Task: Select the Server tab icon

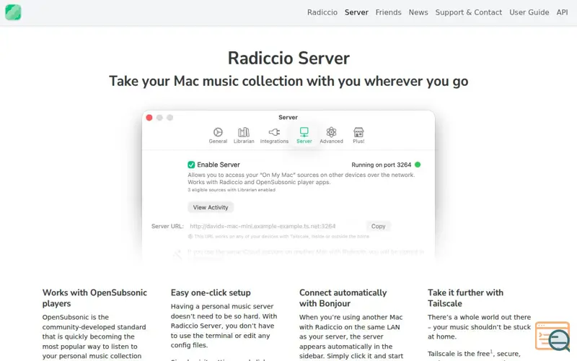Action: coord(304,132)
